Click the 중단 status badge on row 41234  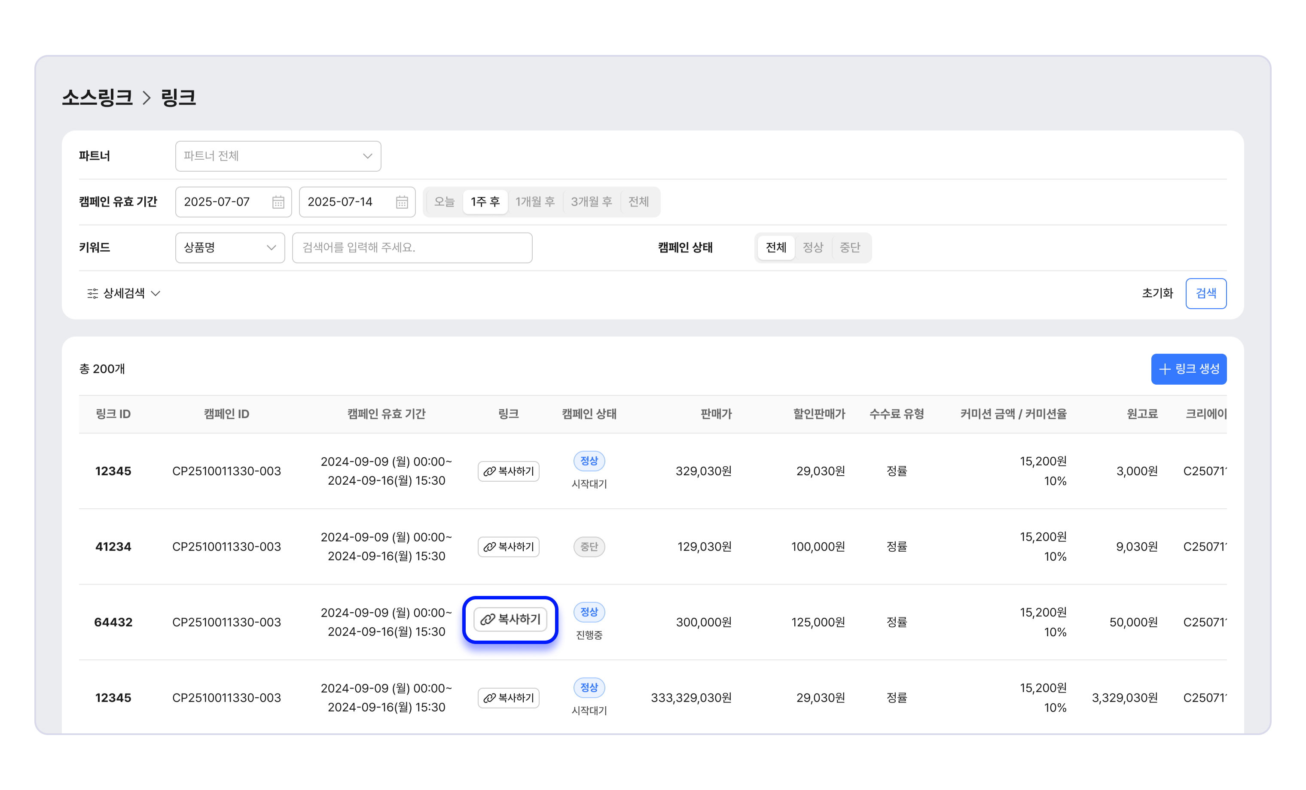589,547
